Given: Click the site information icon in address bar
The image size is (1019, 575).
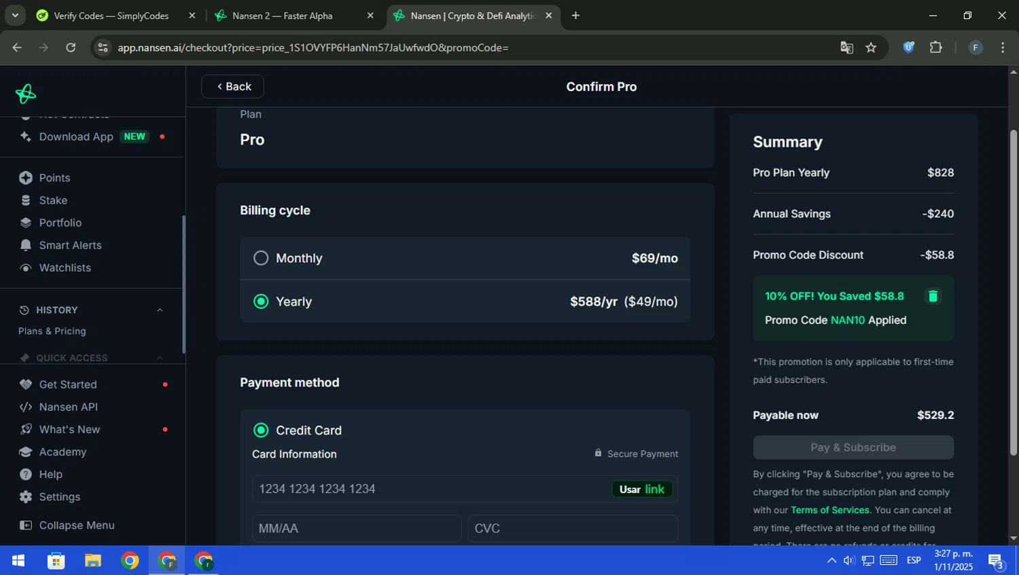Looking at the screenshot, I should (103, 48).
